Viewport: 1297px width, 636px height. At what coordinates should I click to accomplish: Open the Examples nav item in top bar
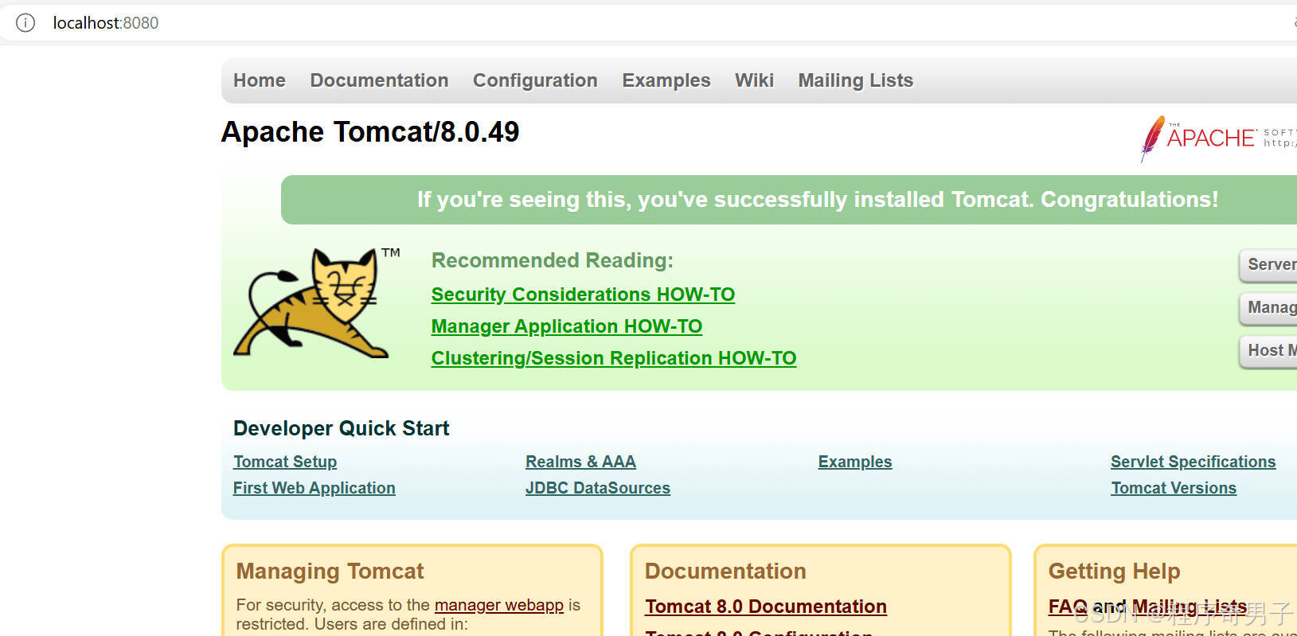pyautogui.click(x=666, y=80)
